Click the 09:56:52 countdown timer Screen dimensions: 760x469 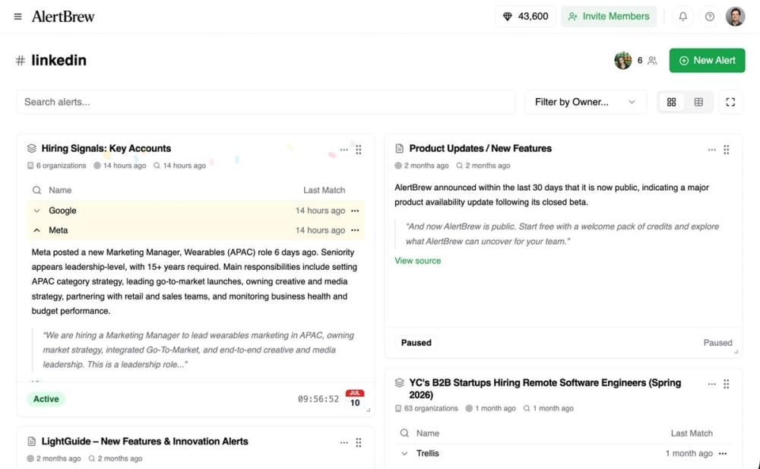pos(318,398)
